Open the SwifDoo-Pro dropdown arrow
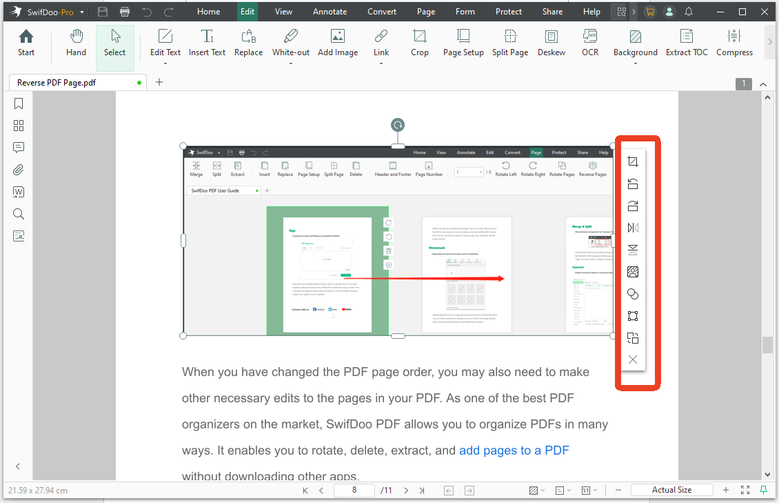Screen dimensions: 779x503 click(82, 12)
